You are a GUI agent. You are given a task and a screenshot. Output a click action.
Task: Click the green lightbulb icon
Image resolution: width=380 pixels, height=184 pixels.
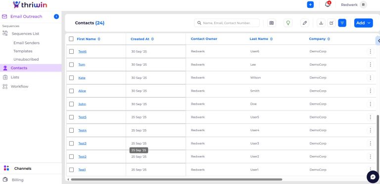pyautogui.click(x=288, y=23)
